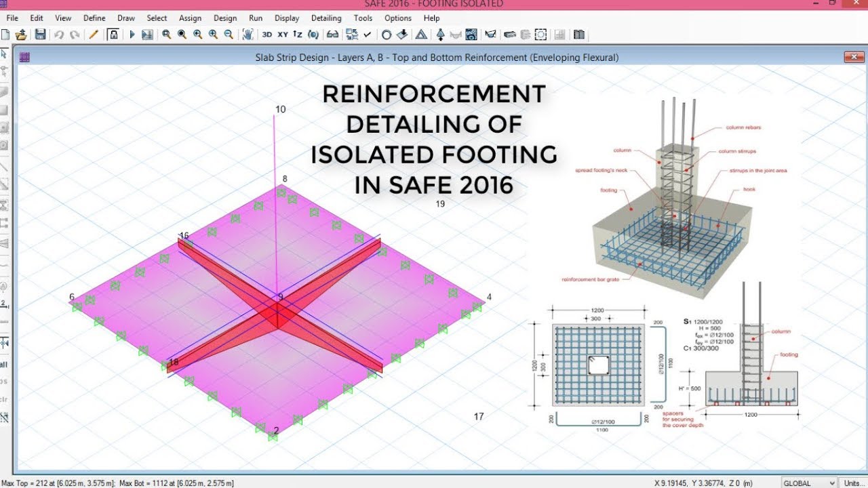This screenshot has height=488, width=868.
Task: Click the perspective toggle glasses icon
Action: pyautogui.click(x=332, y=35)
